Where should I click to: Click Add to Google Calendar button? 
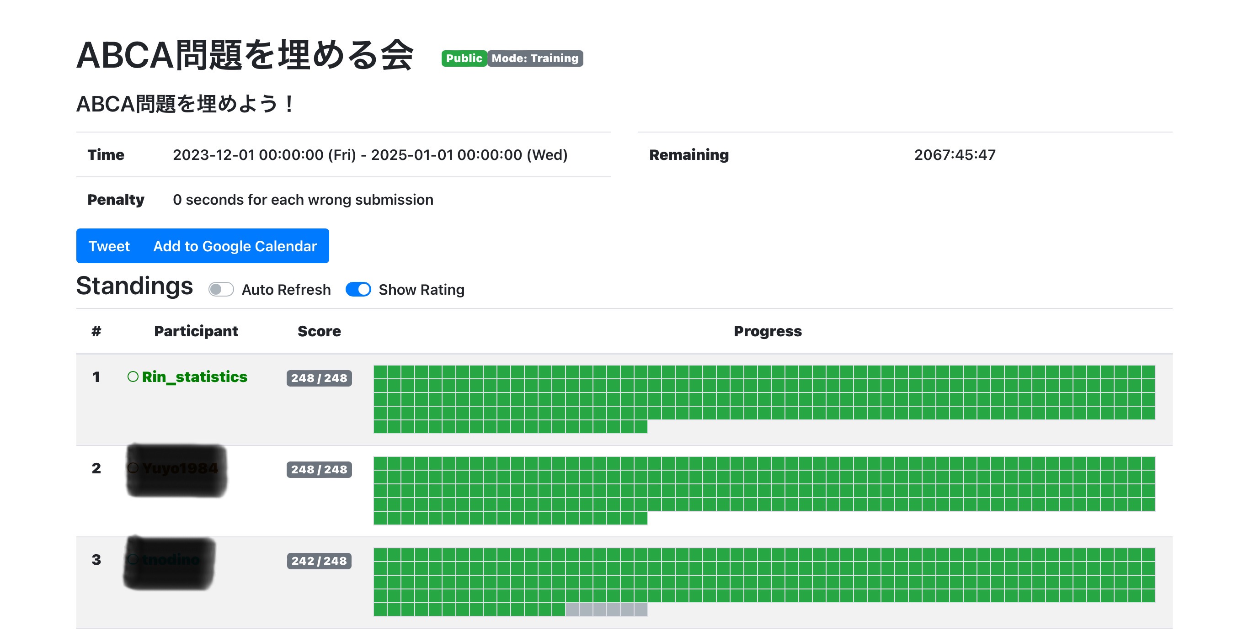click(x=235, y=246)
